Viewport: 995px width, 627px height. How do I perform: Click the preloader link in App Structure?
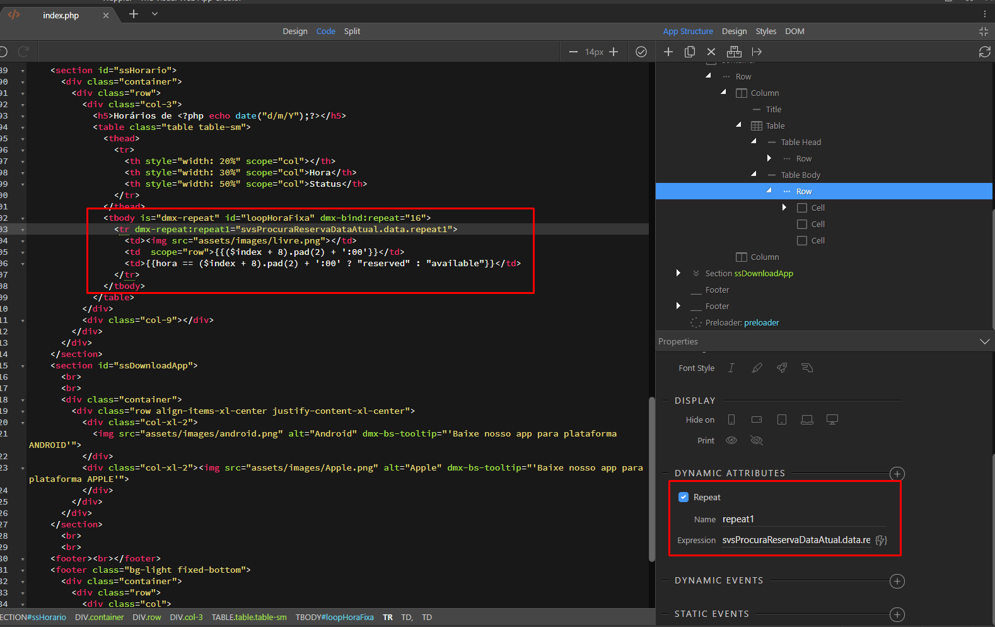(x=761, y=322)
